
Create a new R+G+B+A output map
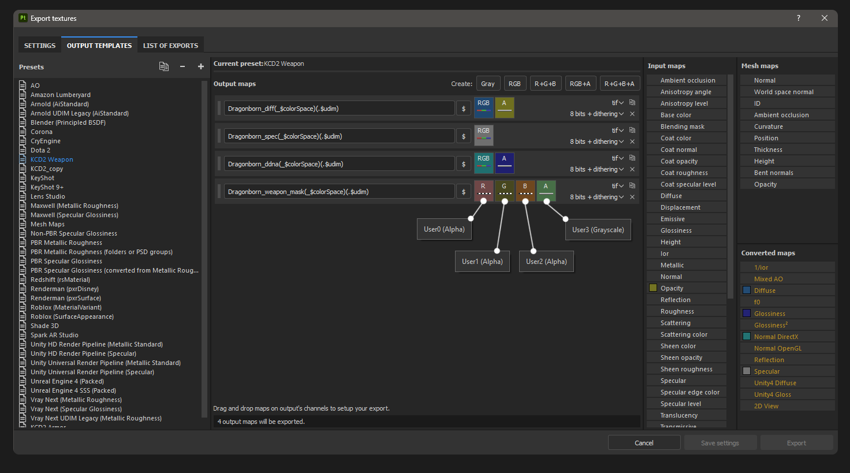[x=619, y=84]
